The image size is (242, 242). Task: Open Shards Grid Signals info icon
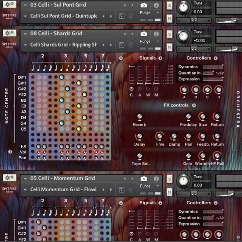pos(160,58)
